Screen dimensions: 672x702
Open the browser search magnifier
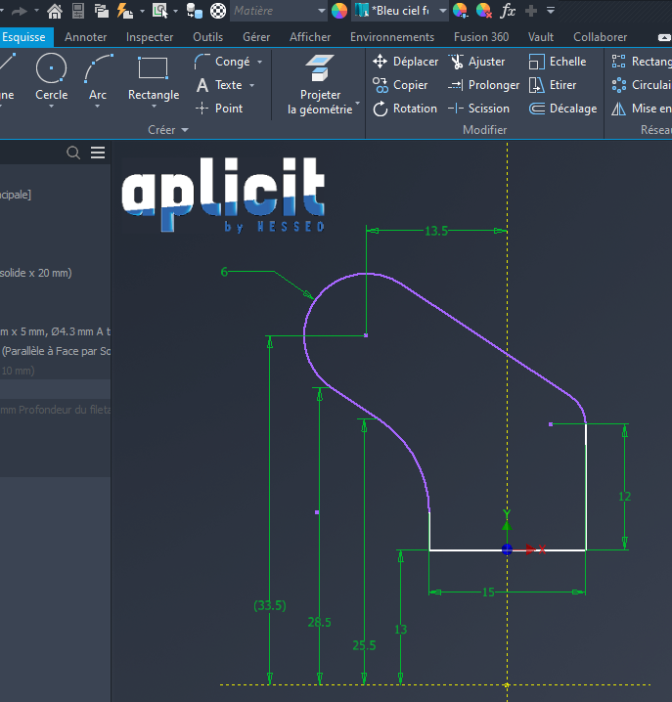[x=73, y=153]
